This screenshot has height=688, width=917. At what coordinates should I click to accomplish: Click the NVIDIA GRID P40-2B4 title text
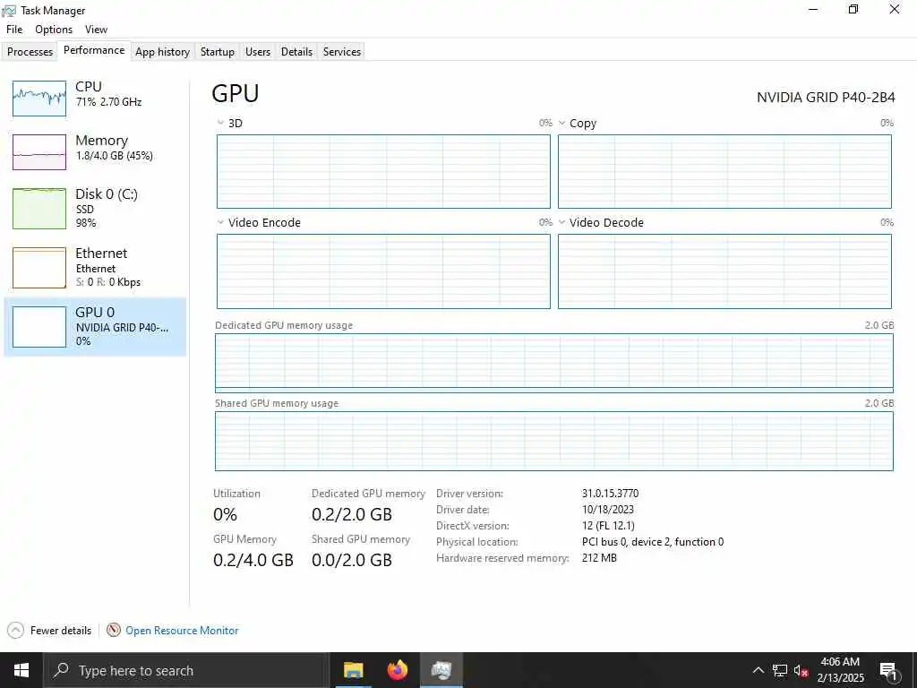pyautogui.click(x=826, y=98)
